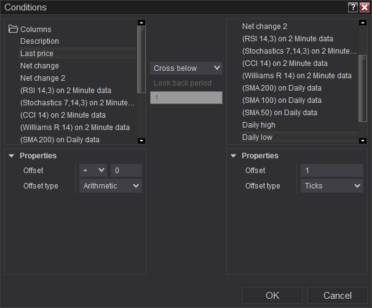
Task: Click the OK button
Action: 272,296
